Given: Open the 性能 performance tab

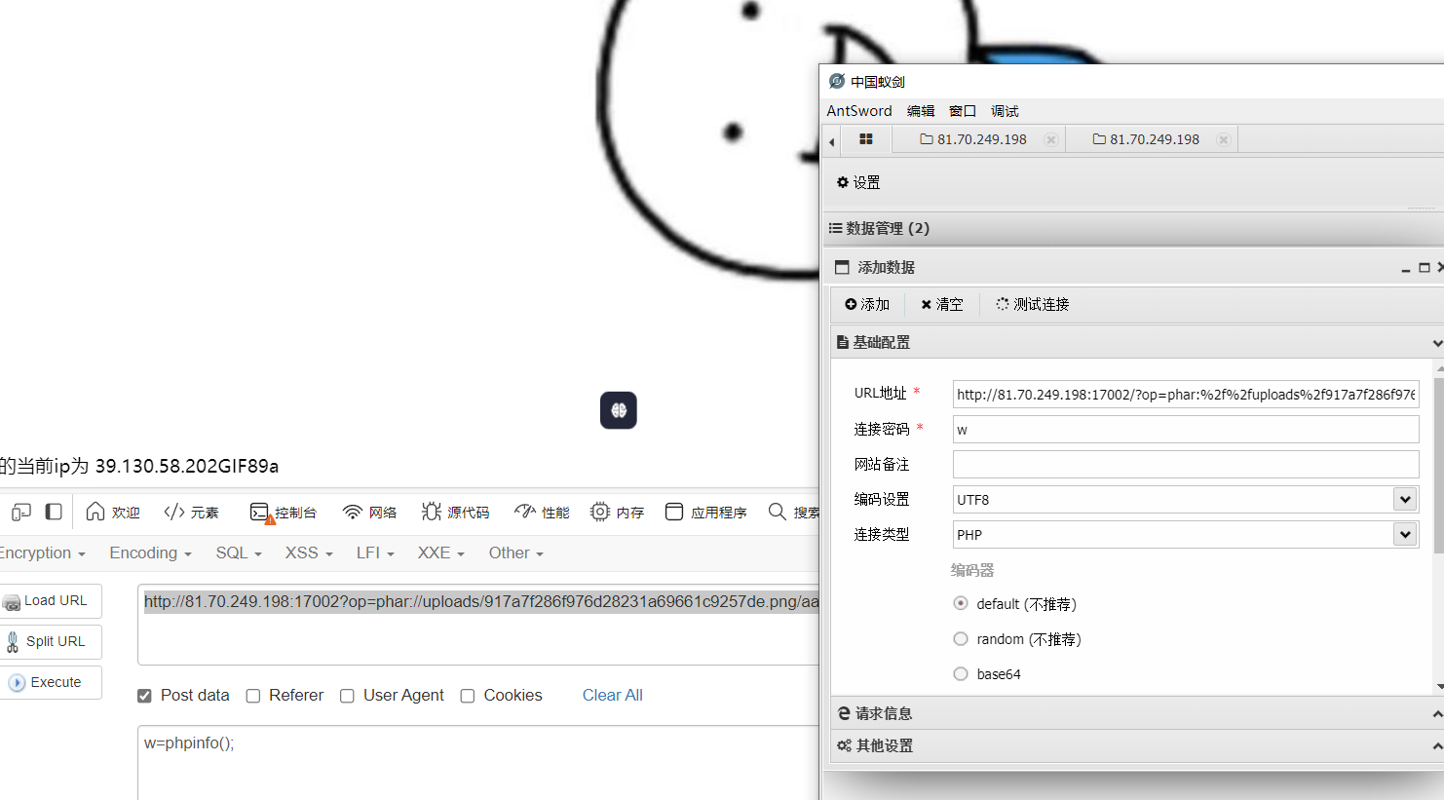Looking at the screenshot, I should pos(542,512).
